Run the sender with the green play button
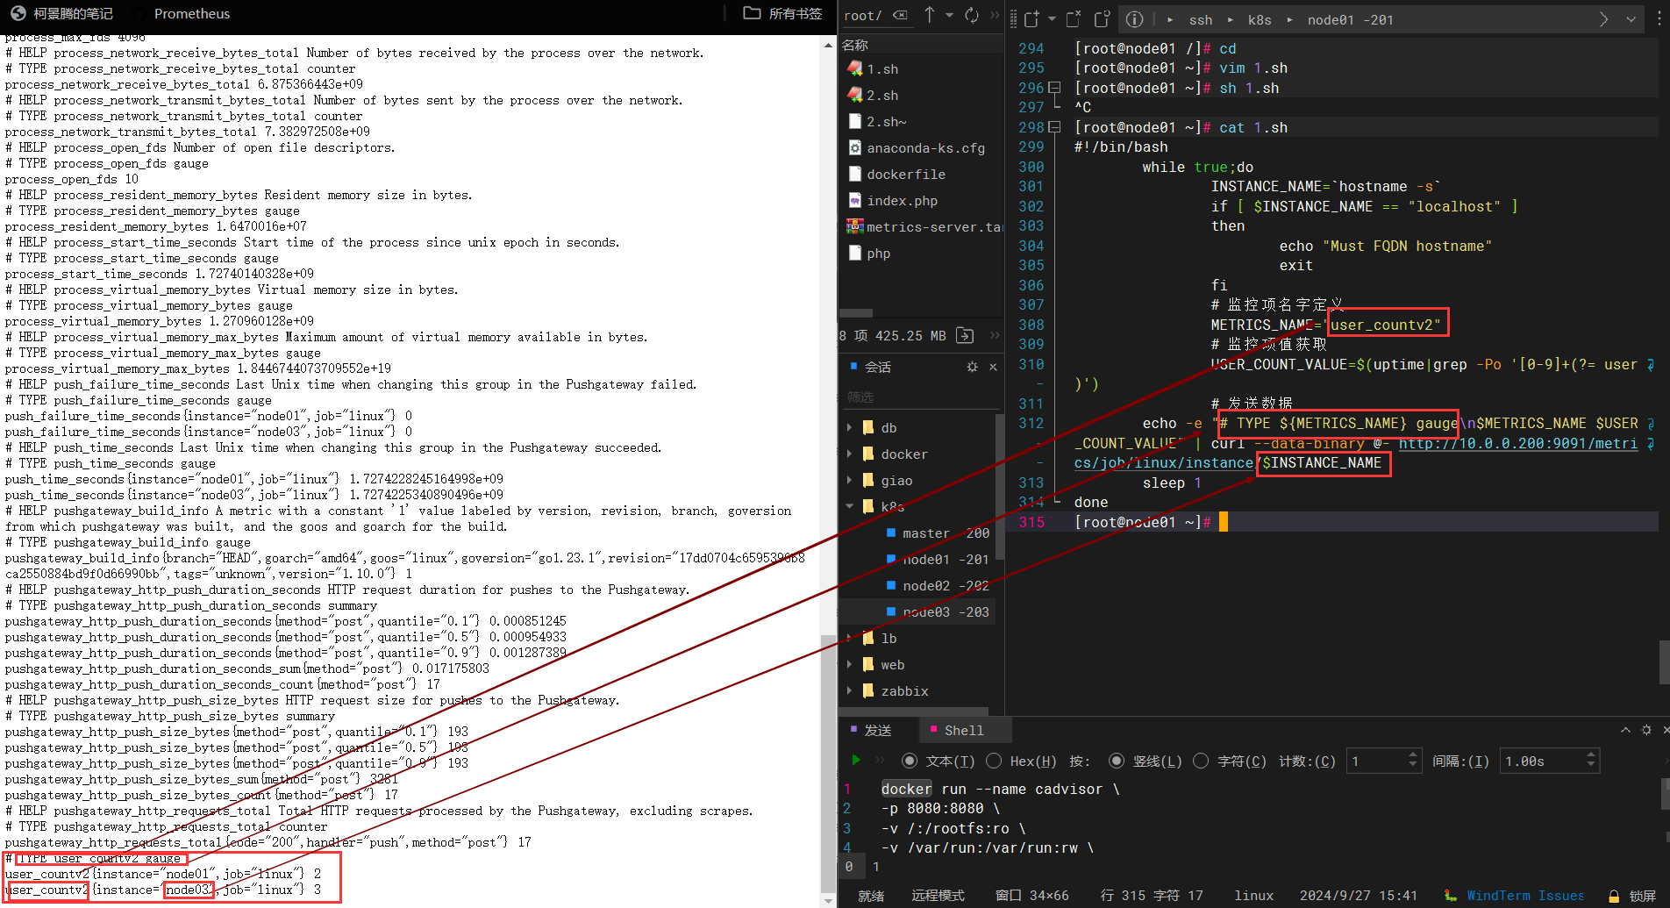The height and width of the screenshot is (908, 1670). [x=856, y=761]
